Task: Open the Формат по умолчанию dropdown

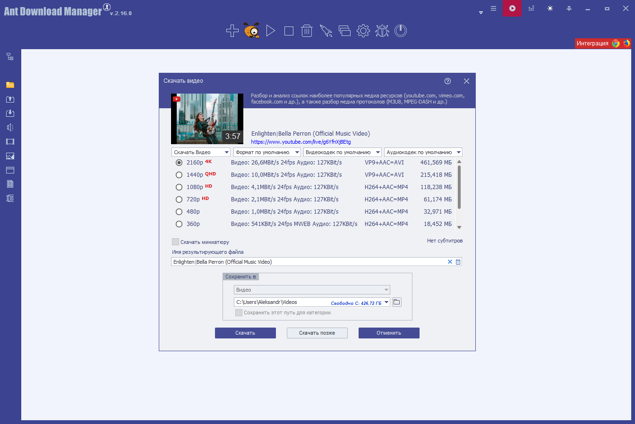Action: point(267,152)
